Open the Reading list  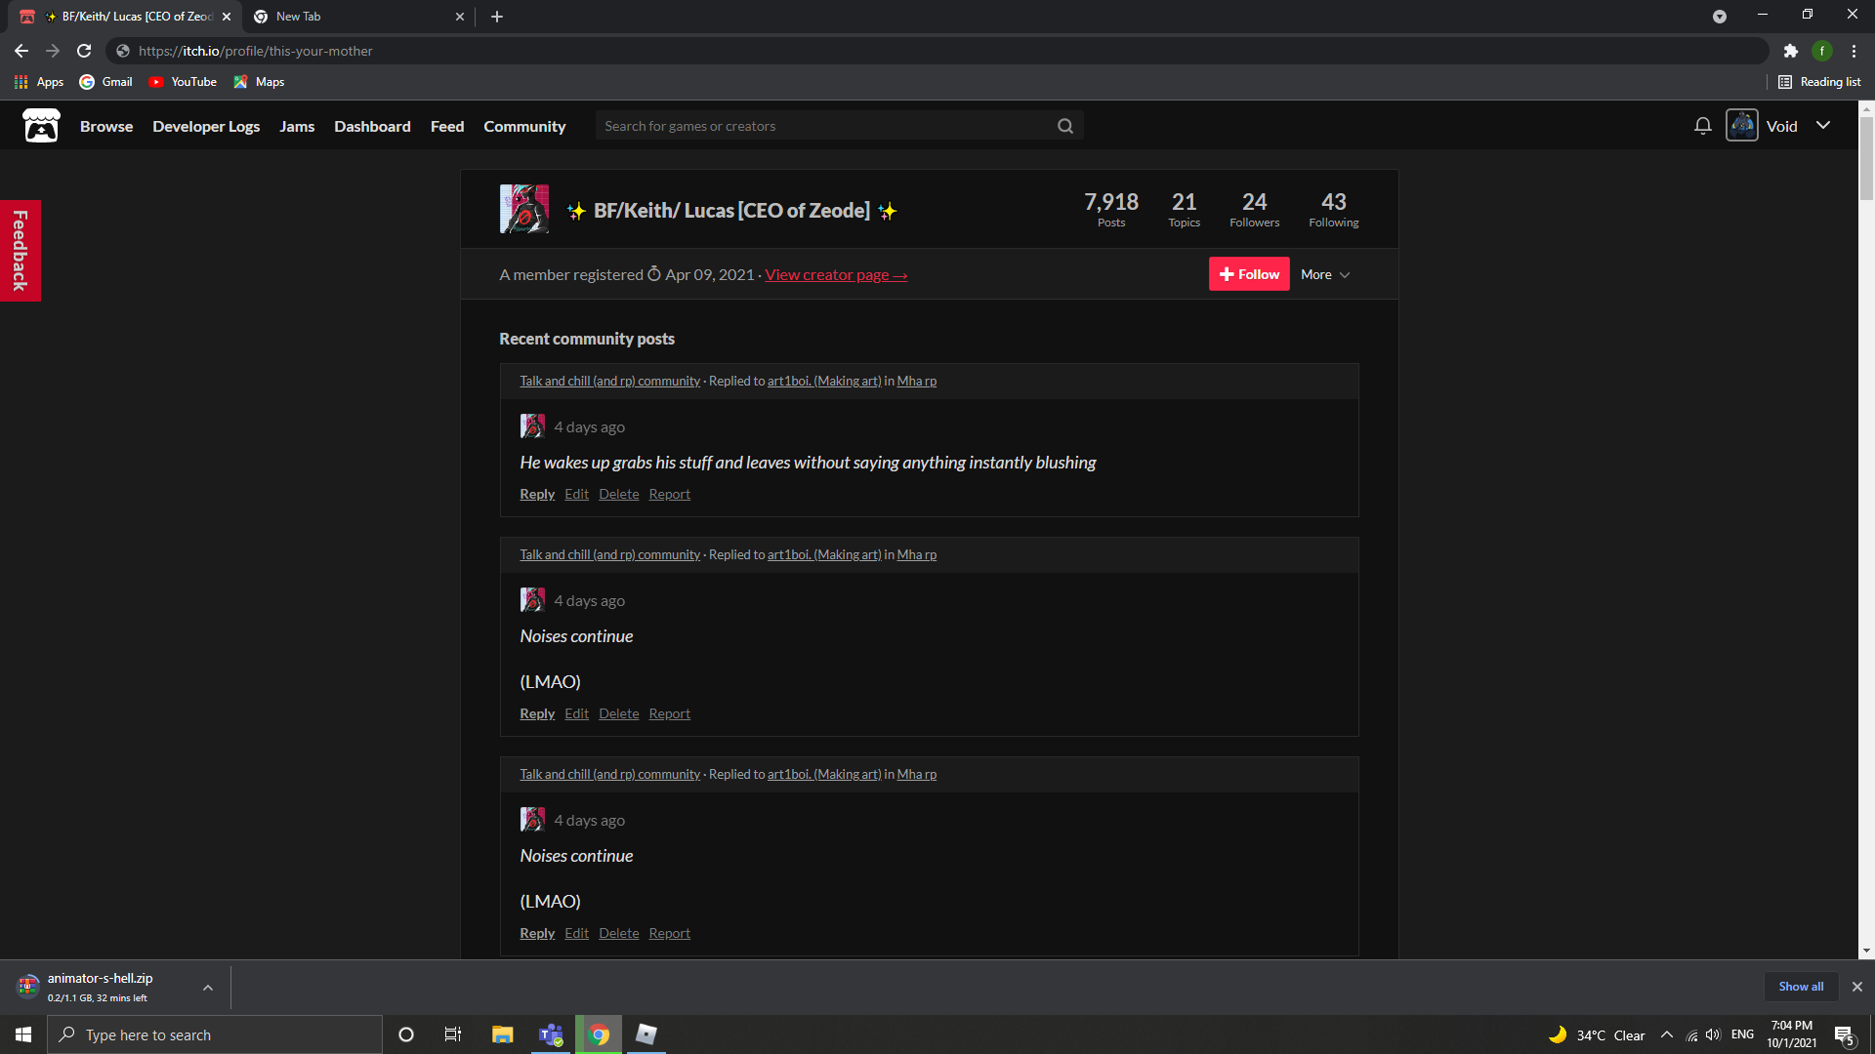[x=1818, y=82]
